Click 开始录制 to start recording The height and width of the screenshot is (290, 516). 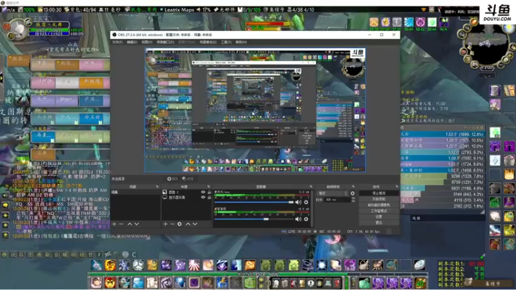click(379, 199)
